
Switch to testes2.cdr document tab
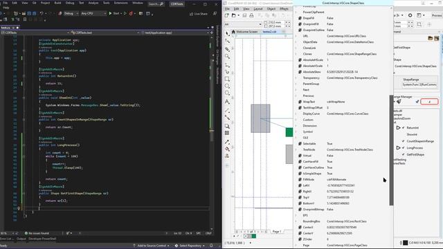[x=269, y=32]
